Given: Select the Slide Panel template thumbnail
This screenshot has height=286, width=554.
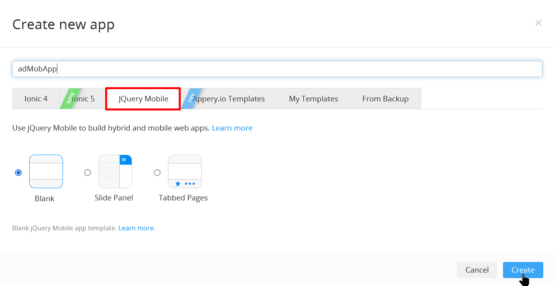Looking at the screenshot, I should click(115, 171).
